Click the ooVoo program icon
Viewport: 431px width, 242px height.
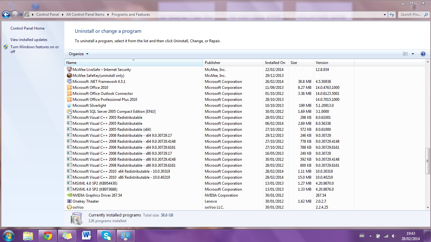pyautogui.click(x=69, y=207)
